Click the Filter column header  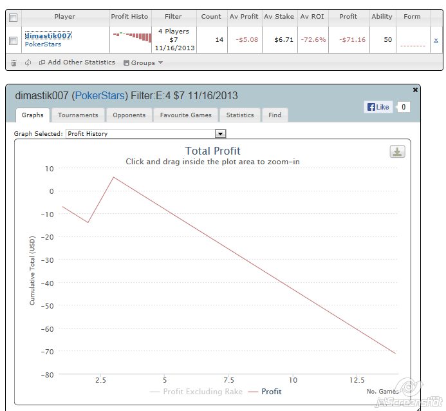tap(173, 17)
